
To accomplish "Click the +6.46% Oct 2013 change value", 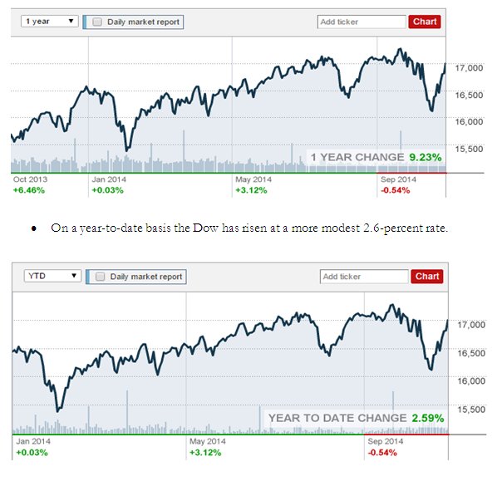I will pyautogui.click(x=28, y=190).
